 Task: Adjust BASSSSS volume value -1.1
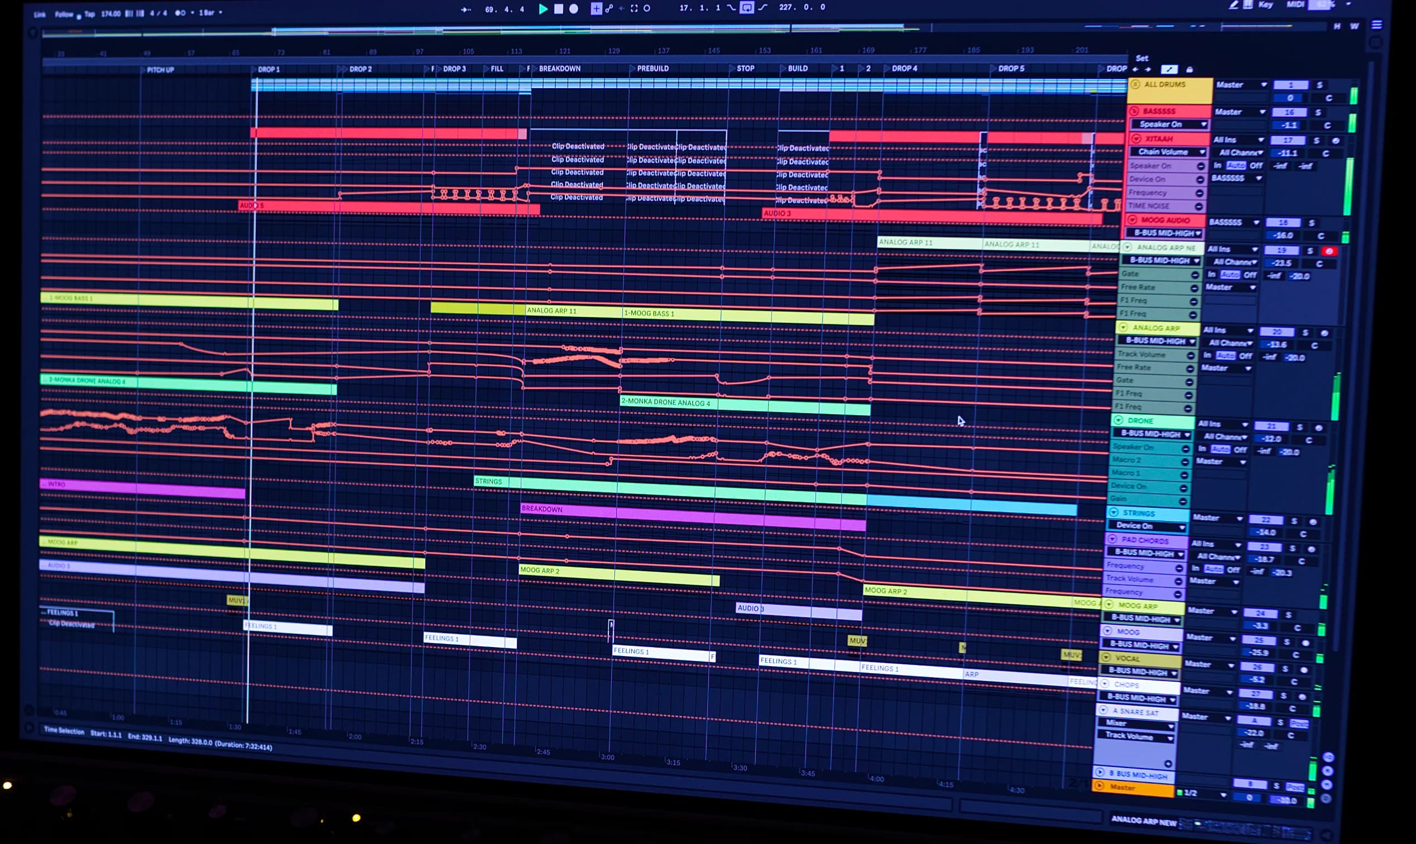1289,125
